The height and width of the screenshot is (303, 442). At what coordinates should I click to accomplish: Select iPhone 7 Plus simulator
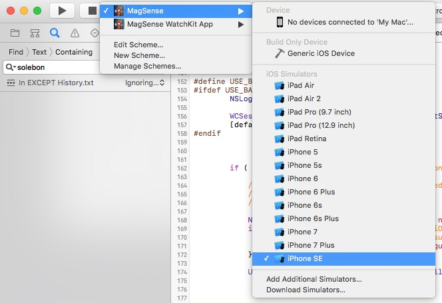click(343, 245)
